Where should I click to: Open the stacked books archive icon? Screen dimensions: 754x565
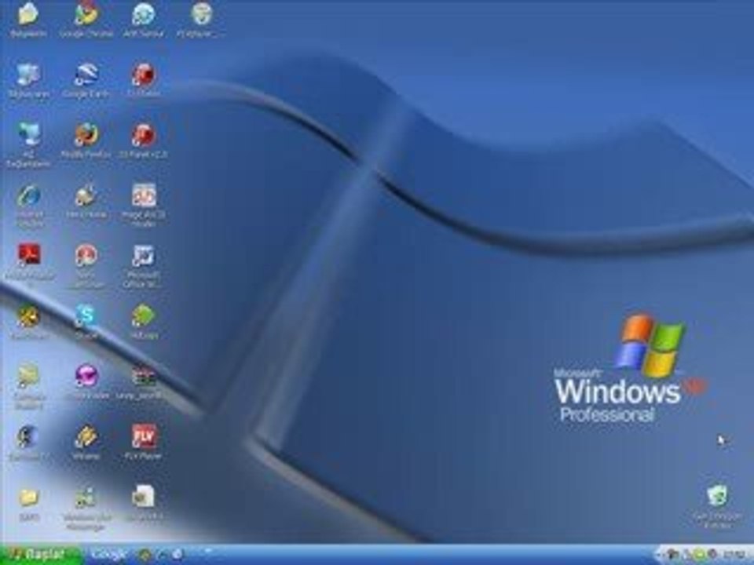coord(144,376)
